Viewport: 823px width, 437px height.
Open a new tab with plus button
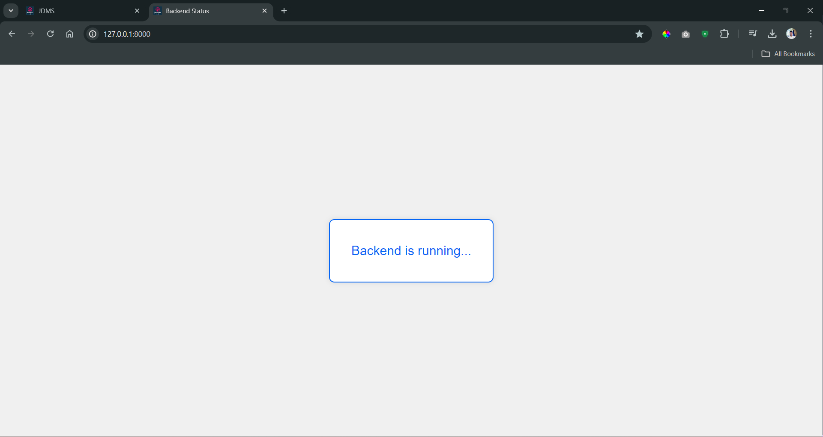284,11
